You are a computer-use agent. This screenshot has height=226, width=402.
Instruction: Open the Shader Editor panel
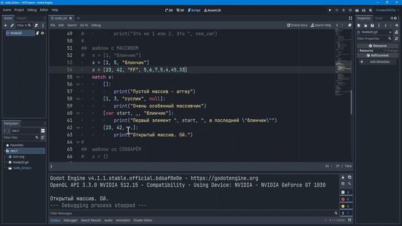click(143, 220)
